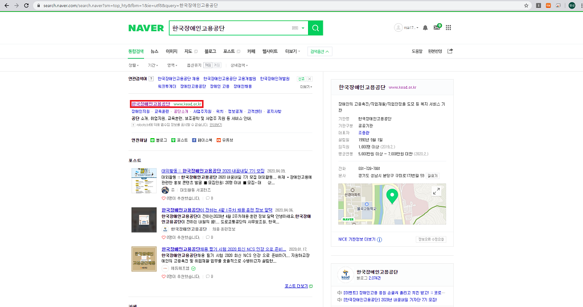
Task: Click the 정보오류 수정요청 button
Action: pyautogui.click(x=431, y=239)
